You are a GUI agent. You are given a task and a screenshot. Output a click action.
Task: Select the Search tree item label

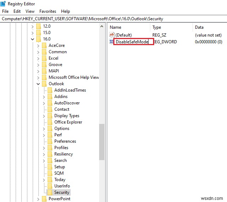point(60,160)
